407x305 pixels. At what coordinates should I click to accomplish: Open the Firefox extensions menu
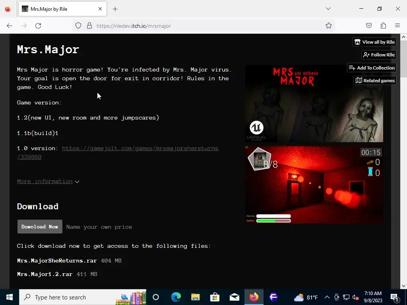pos(384,26)
